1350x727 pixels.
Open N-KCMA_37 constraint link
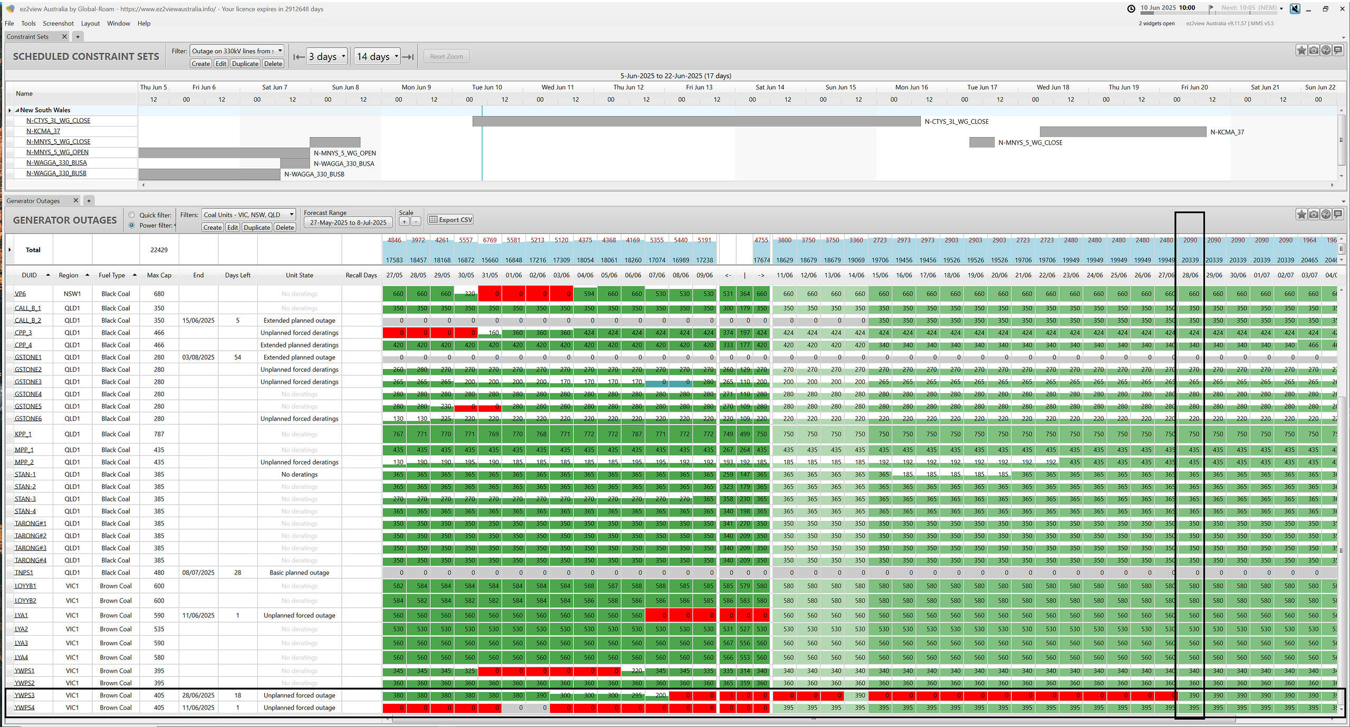point(43,131)
